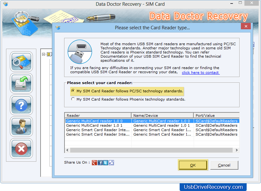Click the USB plug illustration

pyautogui.click(x=80, y=52)
